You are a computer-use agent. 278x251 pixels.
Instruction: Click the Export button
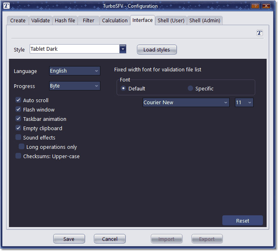[x=207, y=239]
